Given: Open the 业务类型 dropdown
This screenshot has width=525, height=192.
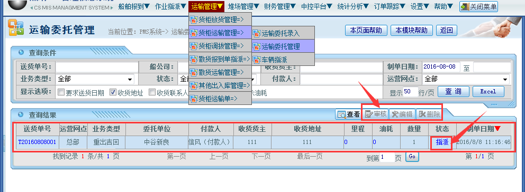Looking at the screenshot, I should pyautogui.click(x=95, y=80).
